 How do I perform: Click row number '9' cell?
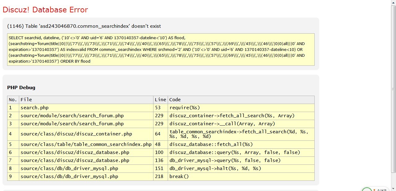click(x=13, y=176)
